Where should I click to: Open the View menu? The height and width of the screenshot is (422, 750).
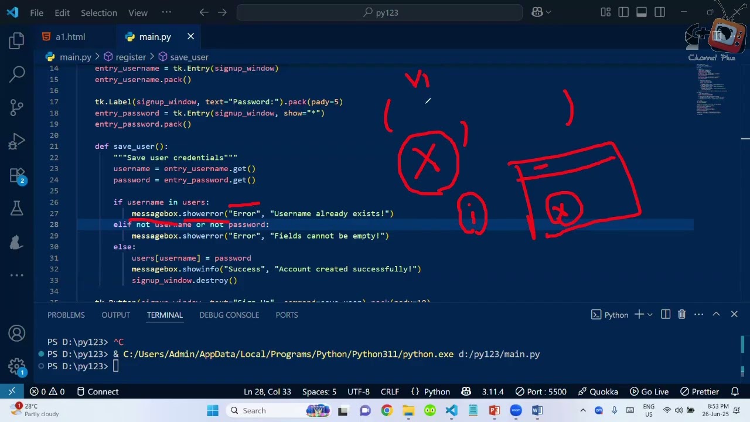(138, 12)
